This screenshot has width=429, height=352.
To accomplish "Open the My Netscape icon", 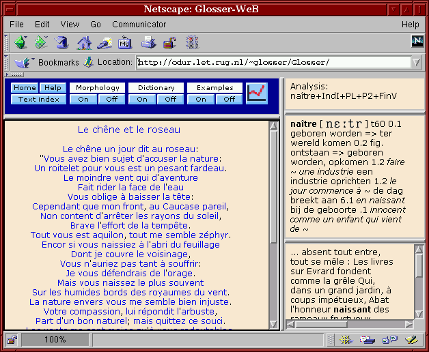I will click(x=125, y=42).
